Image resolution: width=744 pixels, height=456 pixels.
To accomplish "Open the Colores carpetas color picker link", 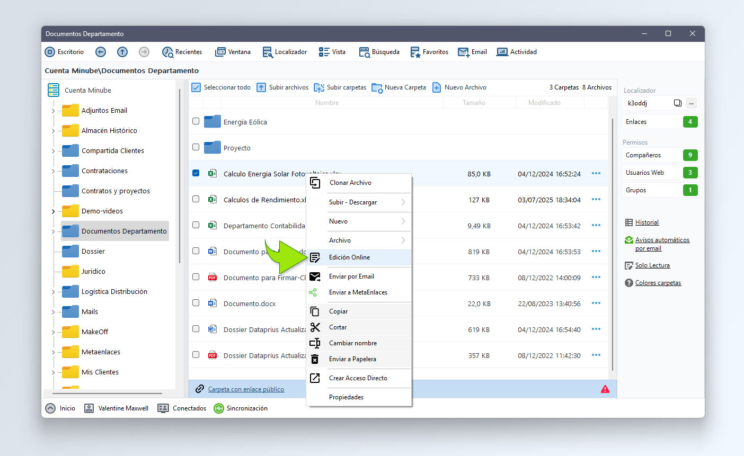I will (x=658, y=283).
